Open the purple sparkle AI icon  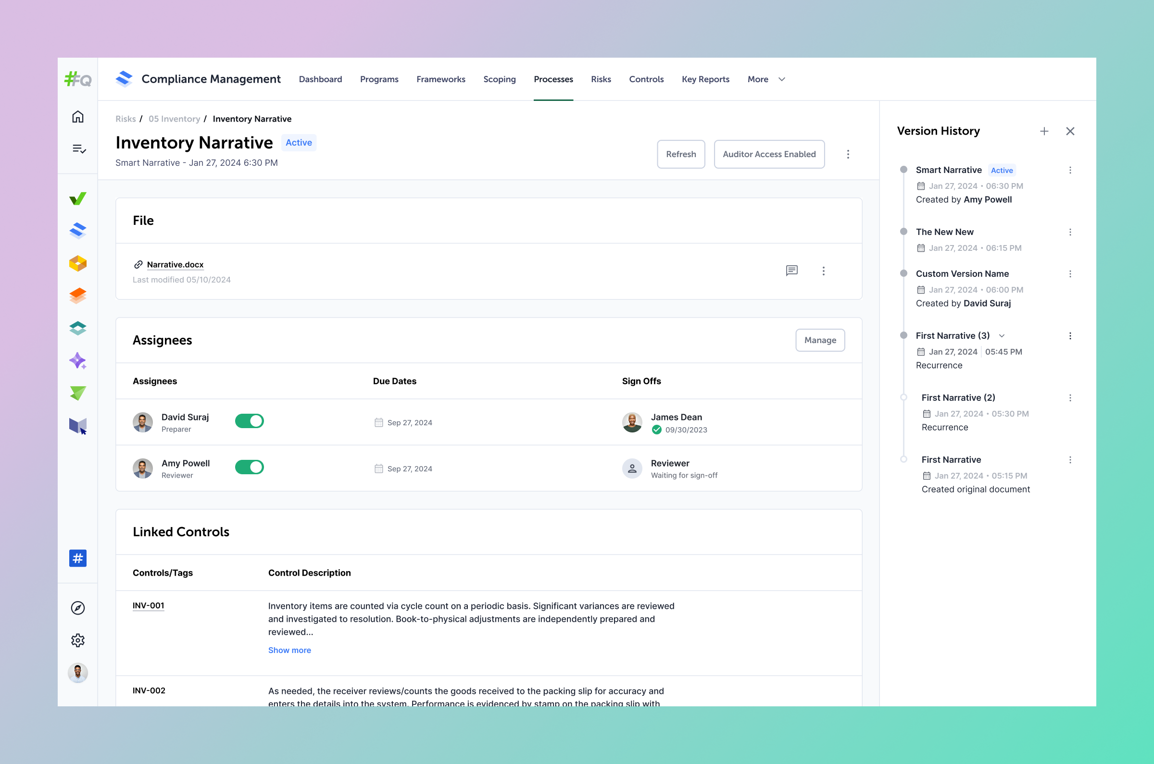tap(77, 360)
